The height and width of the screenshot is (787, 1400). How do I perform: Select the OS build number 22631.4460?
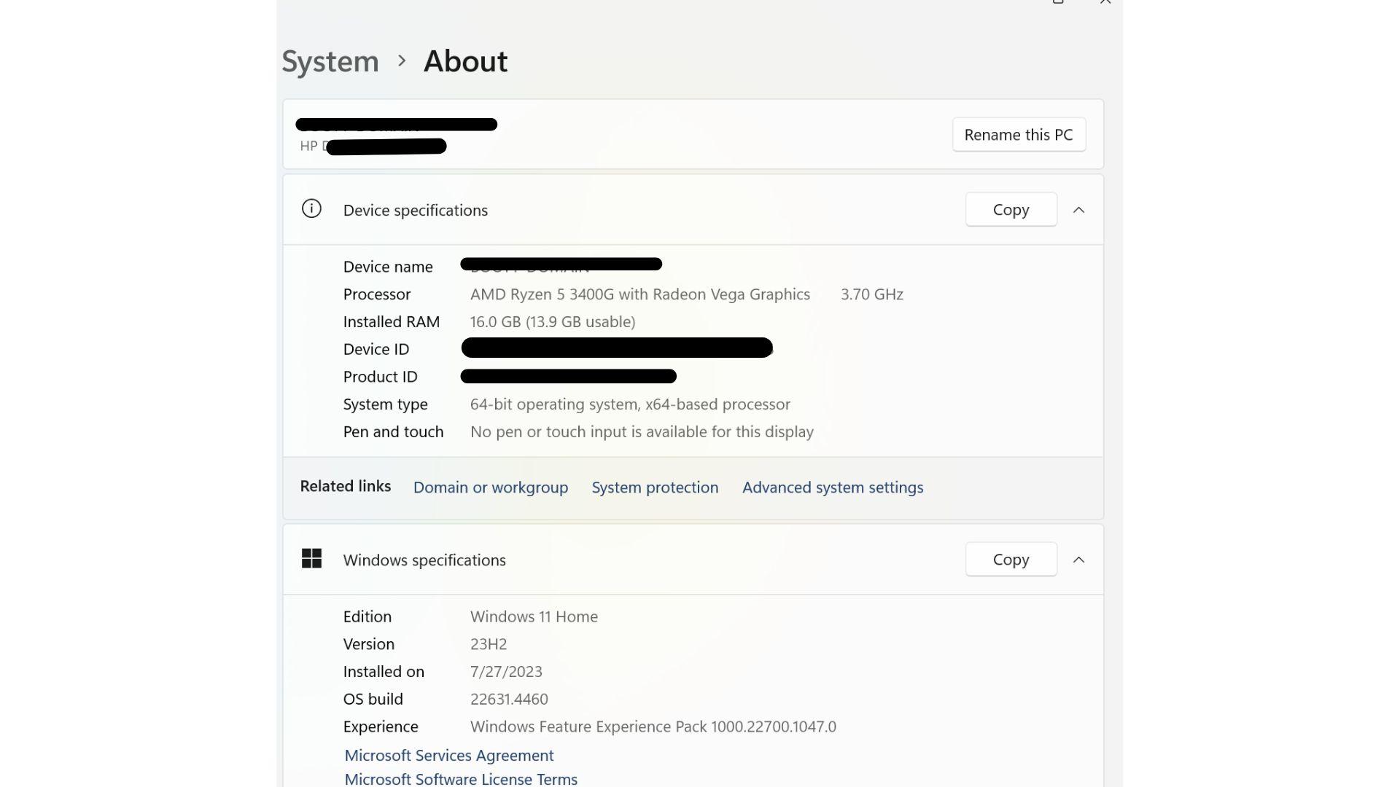tap(509, 699)
